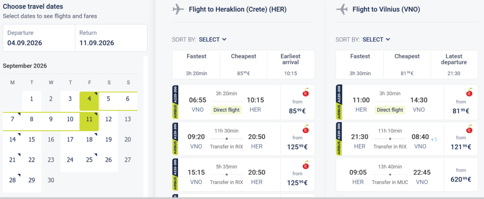The height and width of the screenshot is (199, 484).
Task: Click airline logo on the 21:30 HER flight
Action: [x=469, y=129]
